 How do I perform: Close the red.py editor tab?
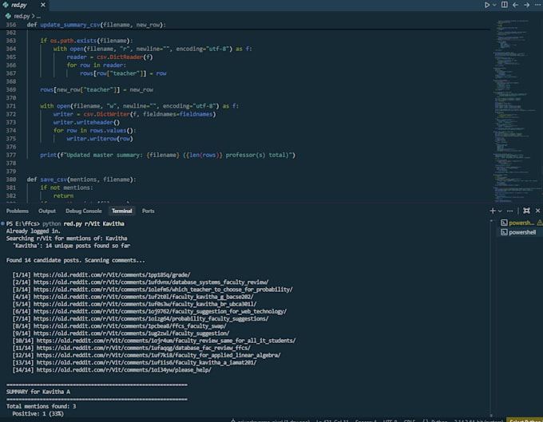pos(42,5)
